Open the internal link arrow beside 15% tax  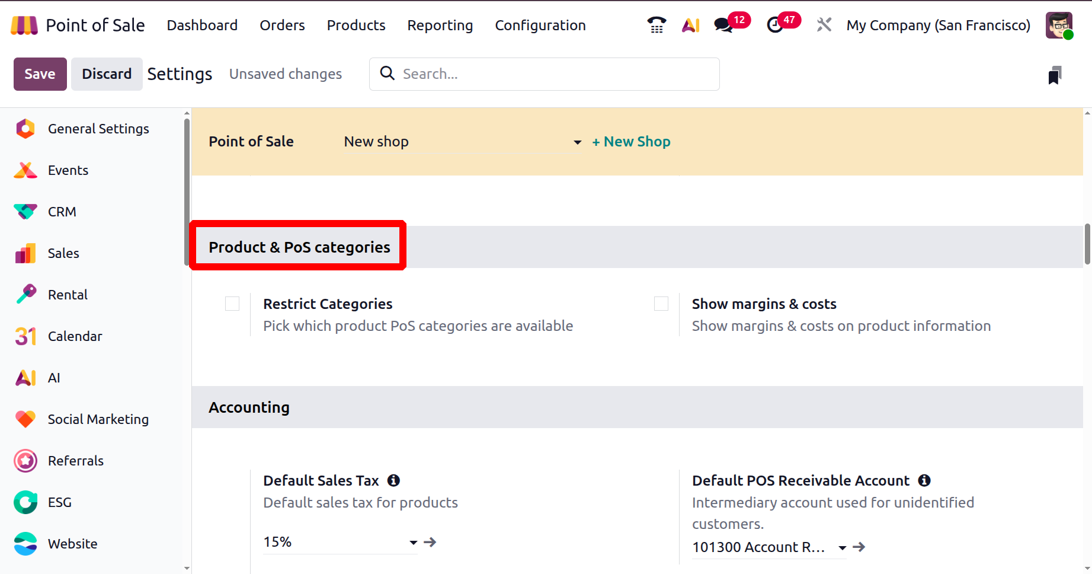(x=430, y=542)
